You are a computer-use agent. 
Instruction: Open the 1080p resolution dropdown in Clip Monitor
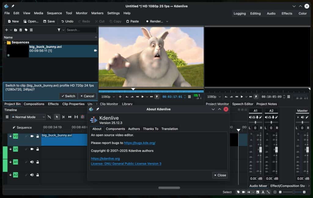[107, 96]
